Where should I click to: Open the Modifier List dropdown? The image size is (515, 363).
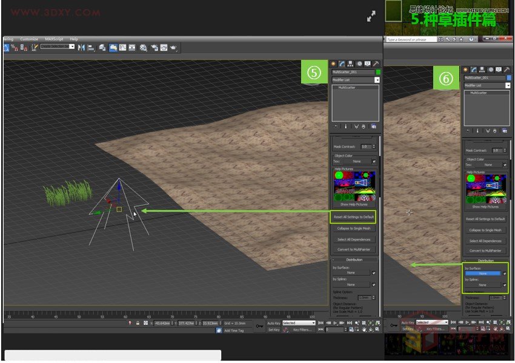pyautogui.click(x=377, y=79)
